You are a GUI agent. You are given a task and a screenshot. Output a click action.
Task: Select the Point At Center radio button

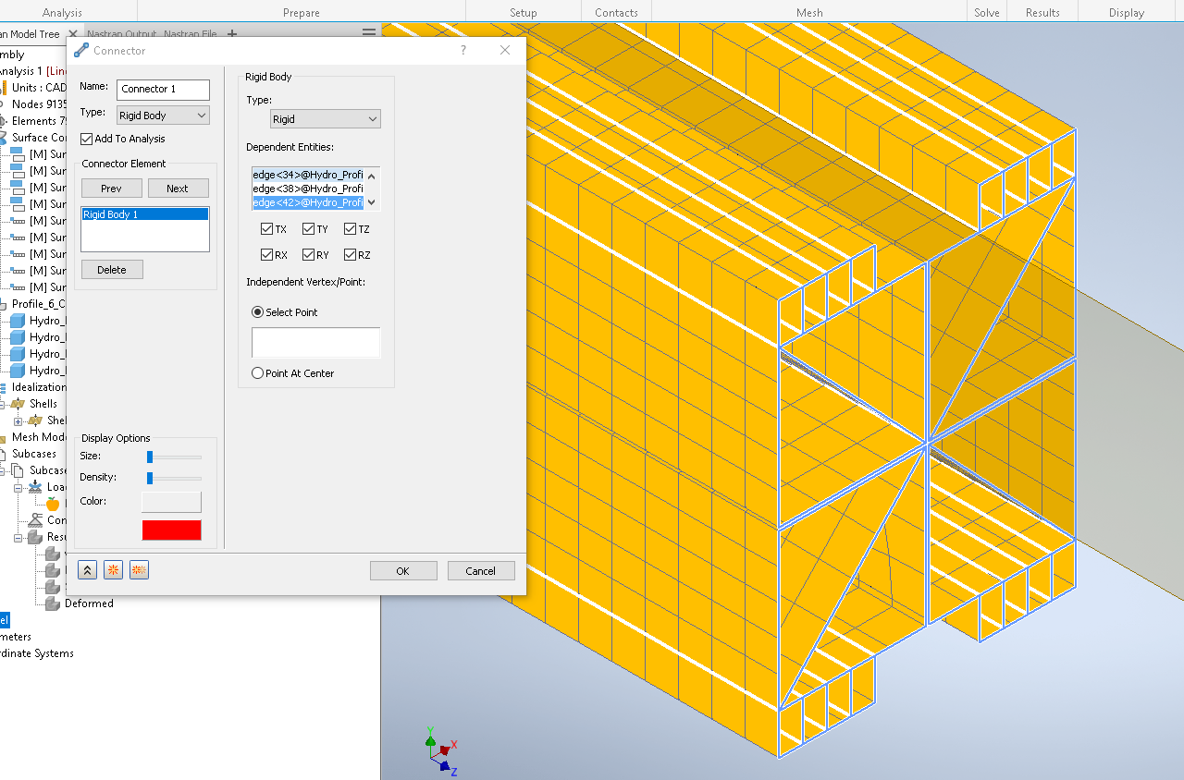tap(257, 372)
